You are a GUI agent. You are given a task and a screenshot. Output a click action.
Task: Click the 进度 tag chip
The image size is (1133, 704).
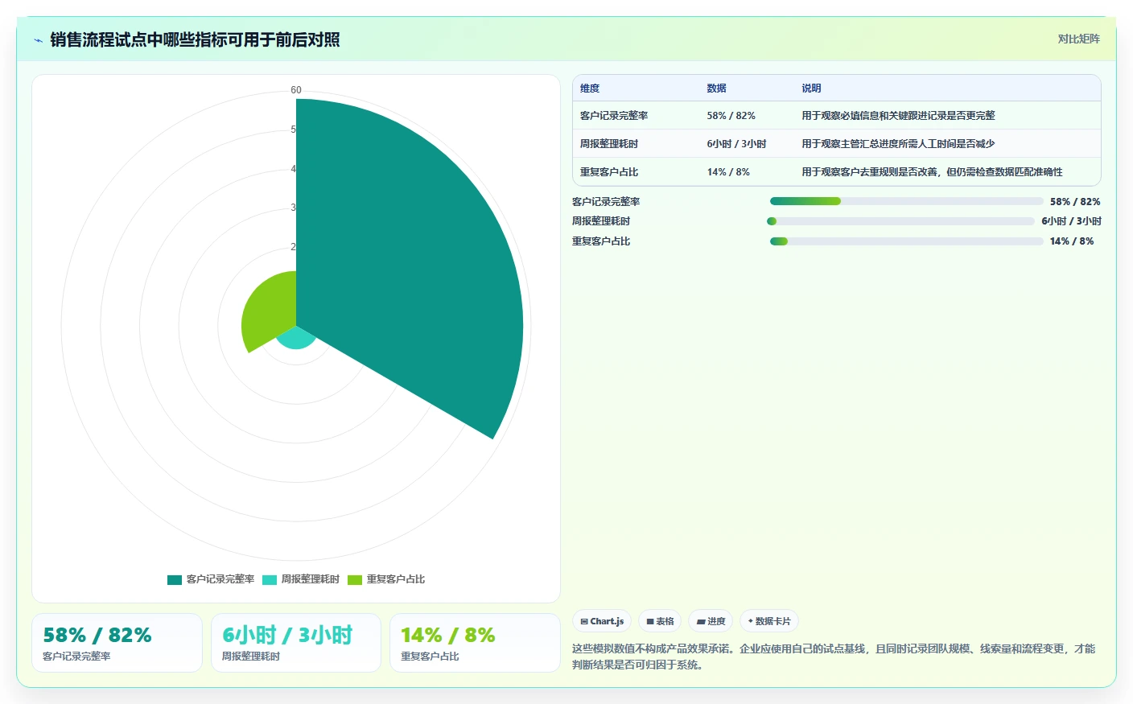[711, 621]
